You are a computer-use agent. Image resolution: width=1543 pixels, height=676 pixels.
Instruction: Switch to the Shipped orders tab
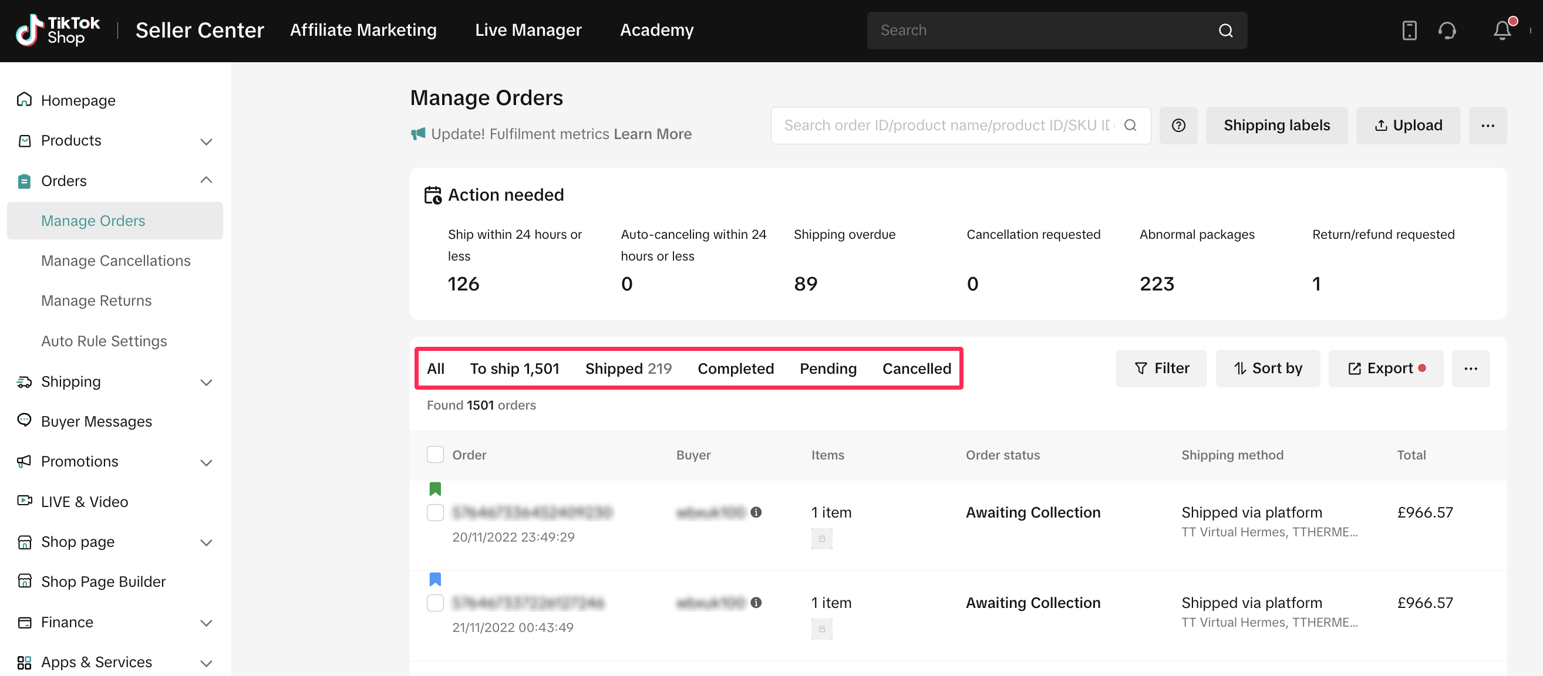628,369
